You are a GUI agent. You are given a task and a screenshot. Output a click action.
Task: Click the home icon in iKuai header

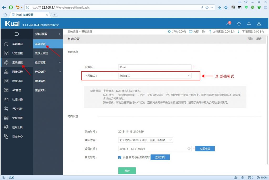coord(239,24)
